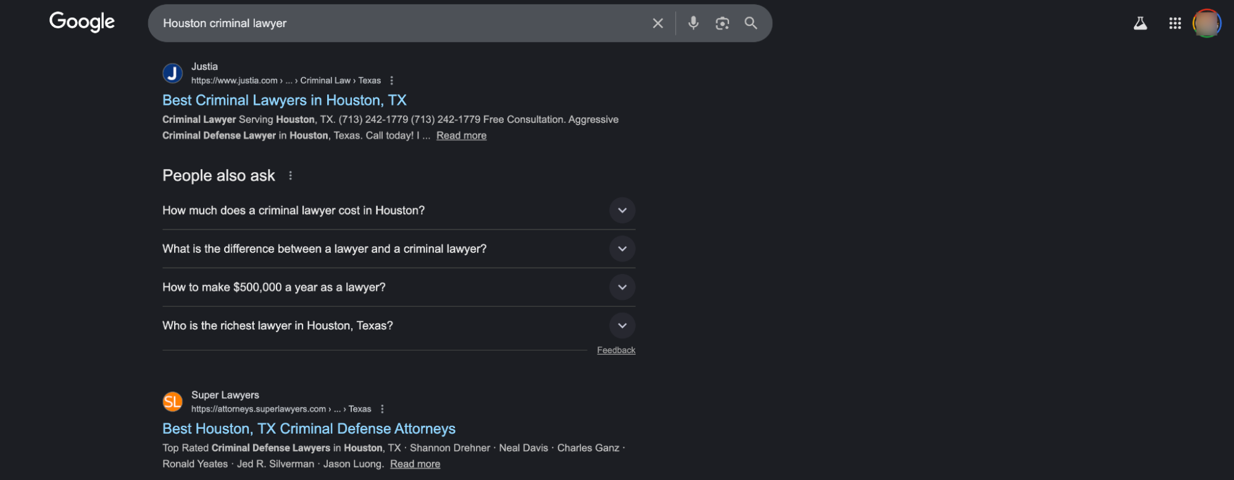Open Best Houston, TX Criminal Defense Attorneys link

[x=309, y=429]
